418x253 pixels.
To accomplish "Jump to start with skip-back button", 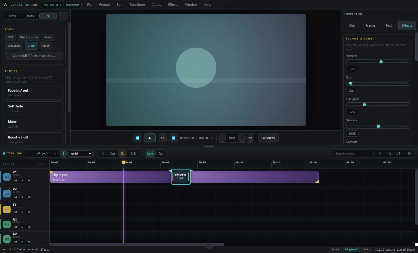I will (137, 138).
